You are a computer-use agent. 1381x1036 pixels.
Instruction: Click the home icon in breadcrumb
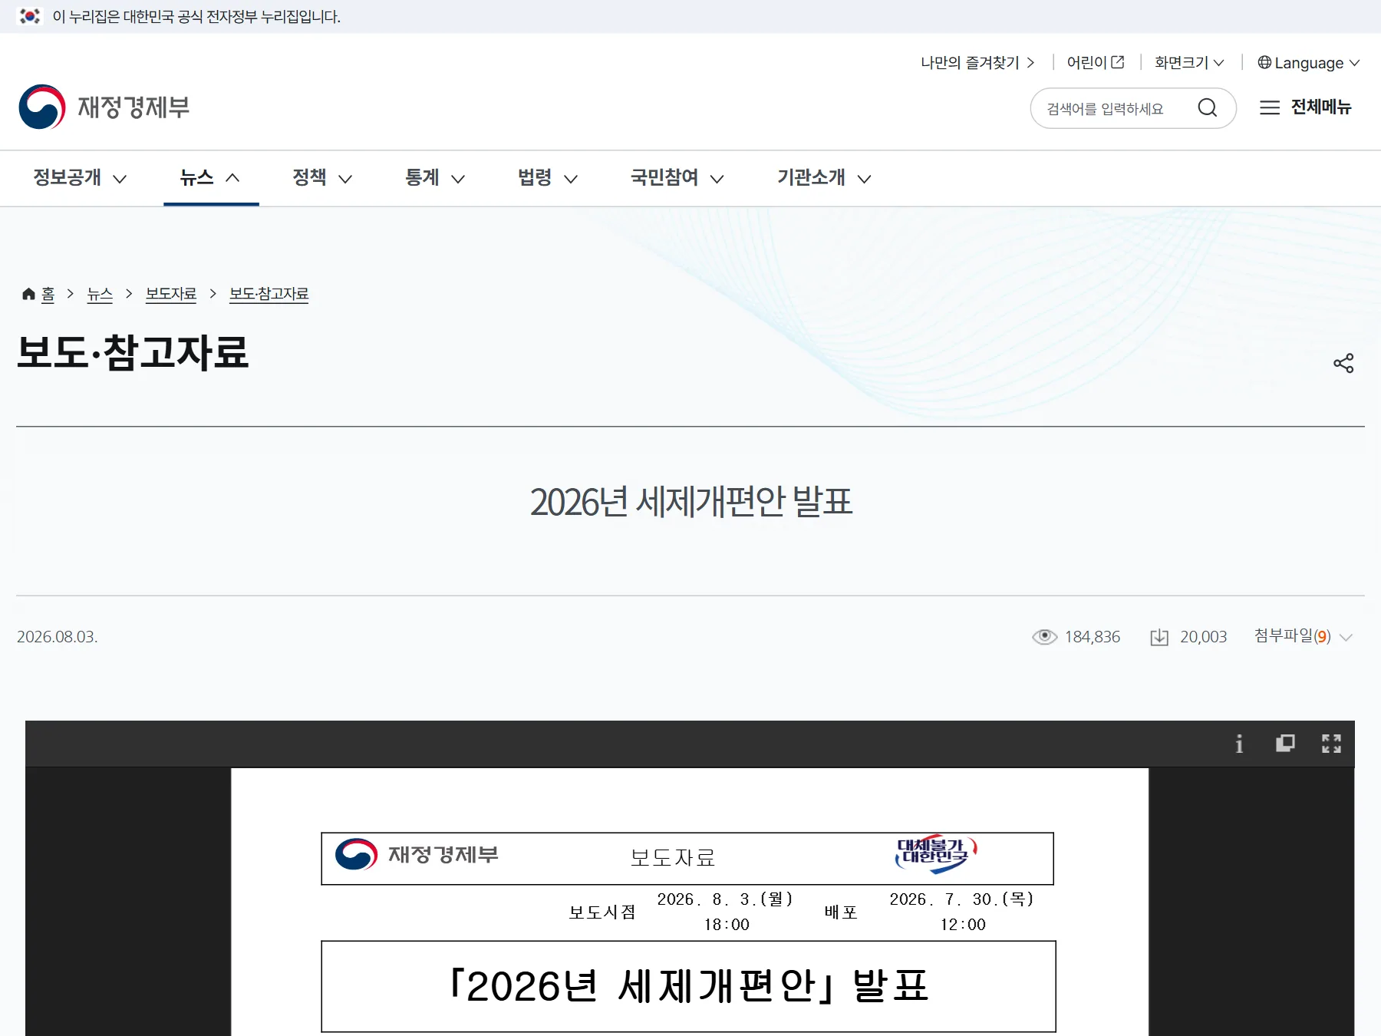[29, 294]
